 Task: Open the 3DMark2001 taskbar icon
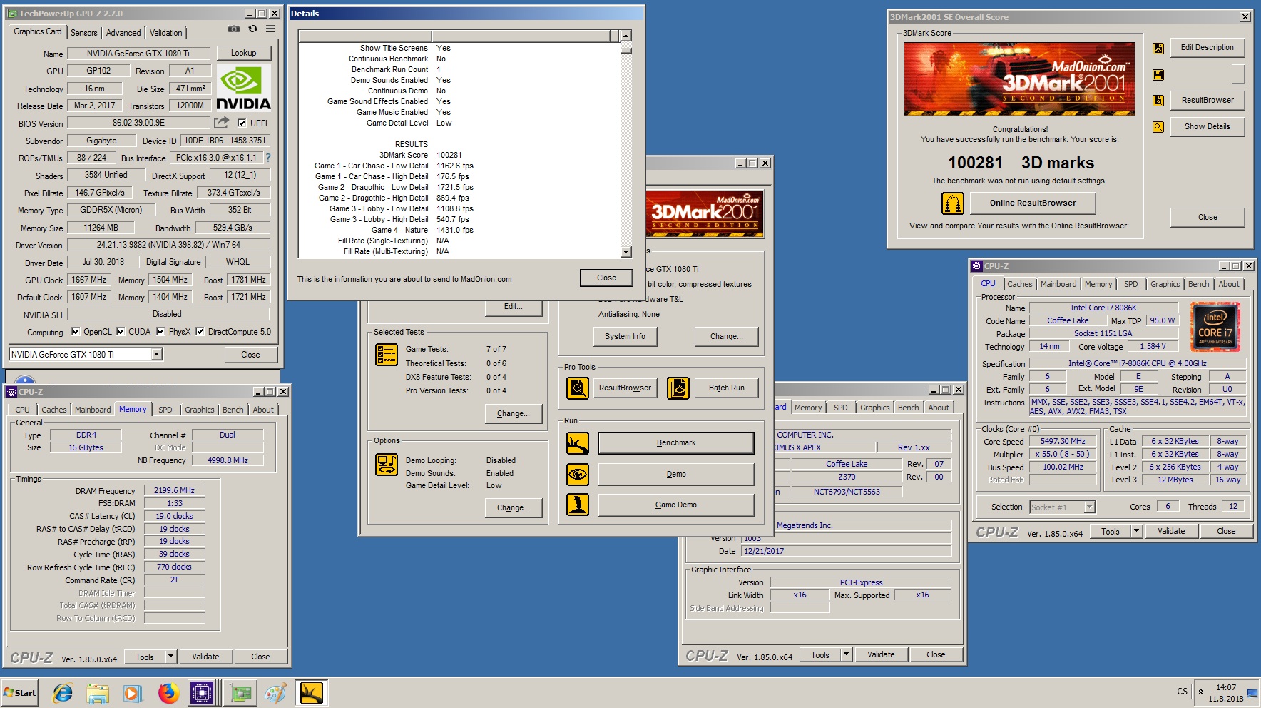pos(312,692)
